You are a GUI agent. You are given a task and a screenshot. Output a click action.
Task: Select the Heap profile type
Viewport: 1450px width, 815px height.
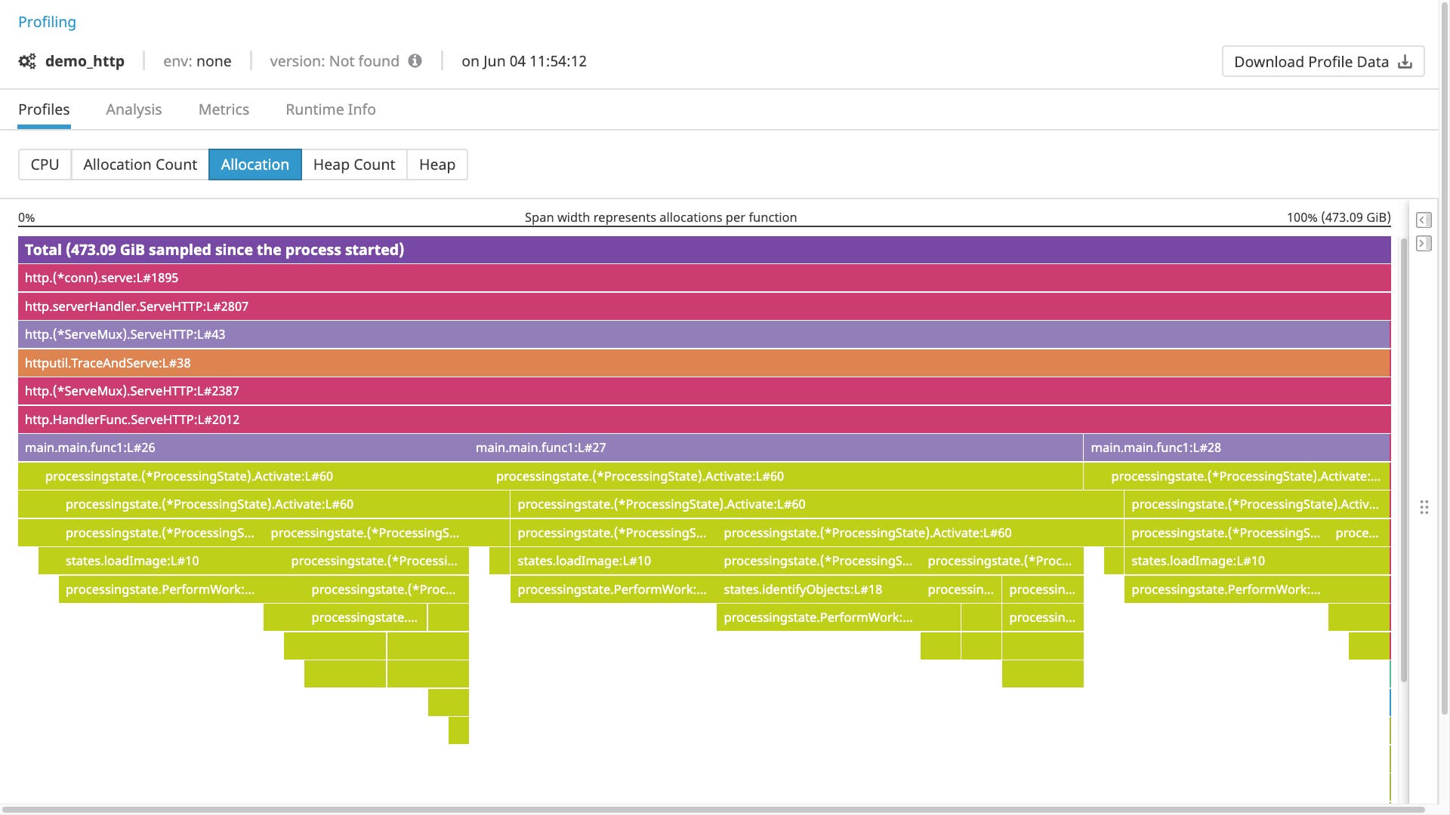click(x=437, y=164)
